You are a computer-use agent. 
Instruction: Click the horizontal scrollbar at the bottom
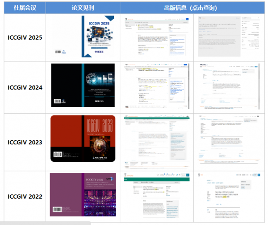point(46,223)
